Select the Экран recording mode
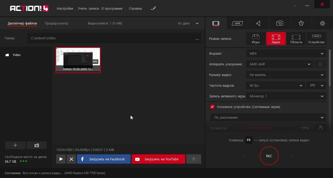The width and height of the screenshot is (333, 178). point(276,39)
